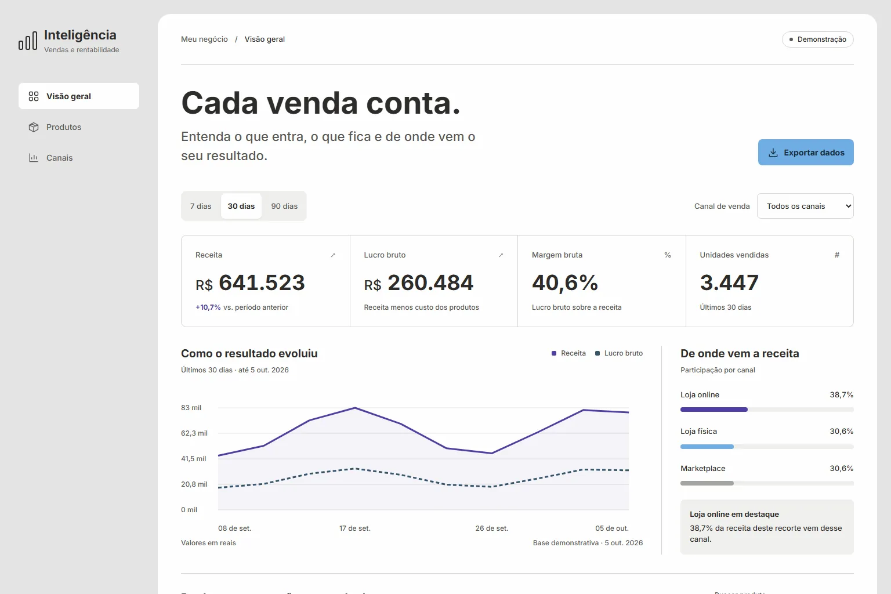The width and height of the screenshot is (891, 594).
Task: Click the Como o resultado evoluiu heading
Action: (x=249, y=354)
